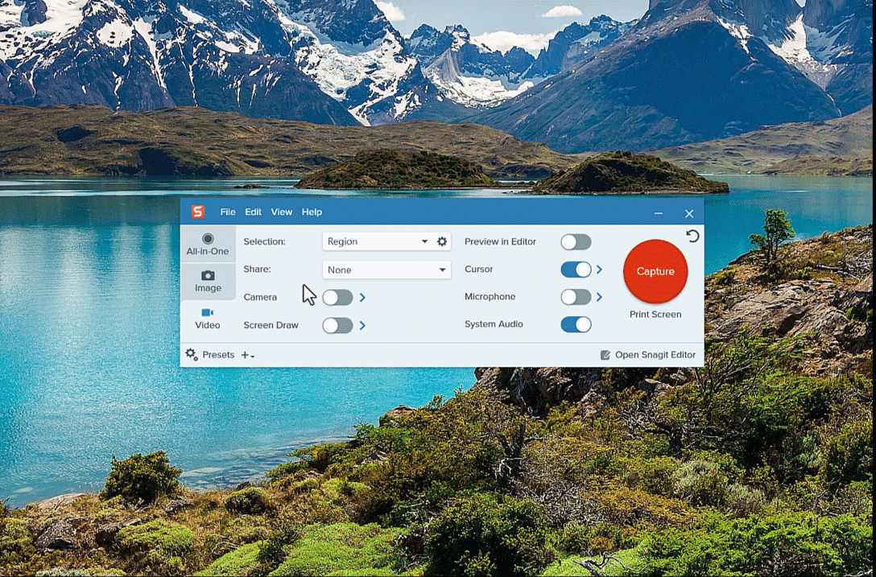This screenshot has width=876, height=577.
Task: Click the Snagit logo in the title bar
Action: tap(198, 212)
